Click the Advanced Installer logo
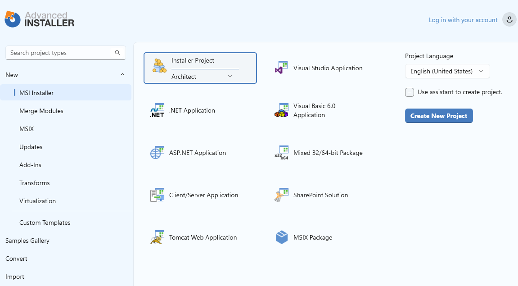Image resolution: width=518 pixels, height=286 pixels. (x=39, y=19)
